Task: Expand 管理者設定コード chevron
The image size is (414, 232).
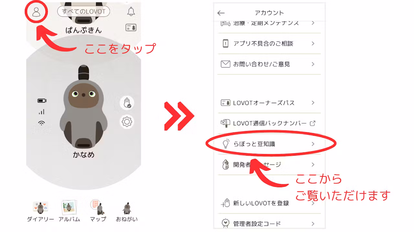Action: 313,224
